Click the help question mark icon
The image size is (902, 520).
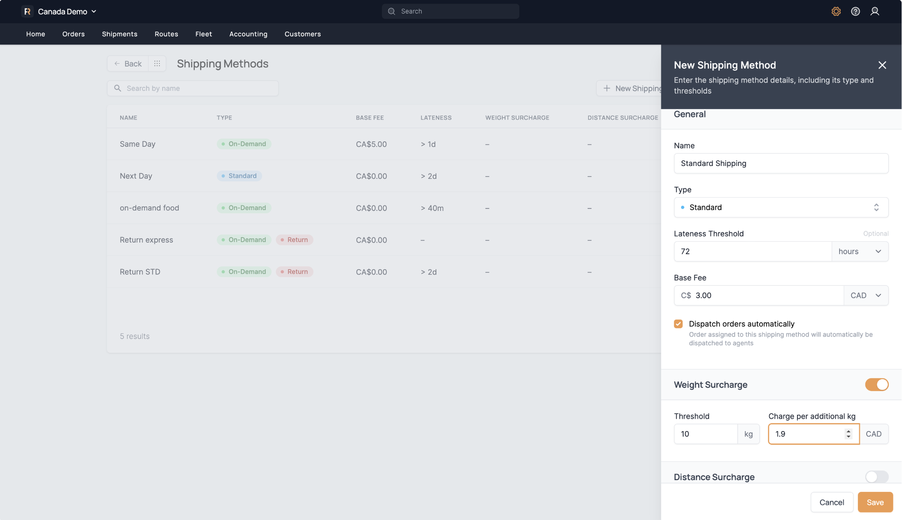pyautogui.click(x=856, y=11)
